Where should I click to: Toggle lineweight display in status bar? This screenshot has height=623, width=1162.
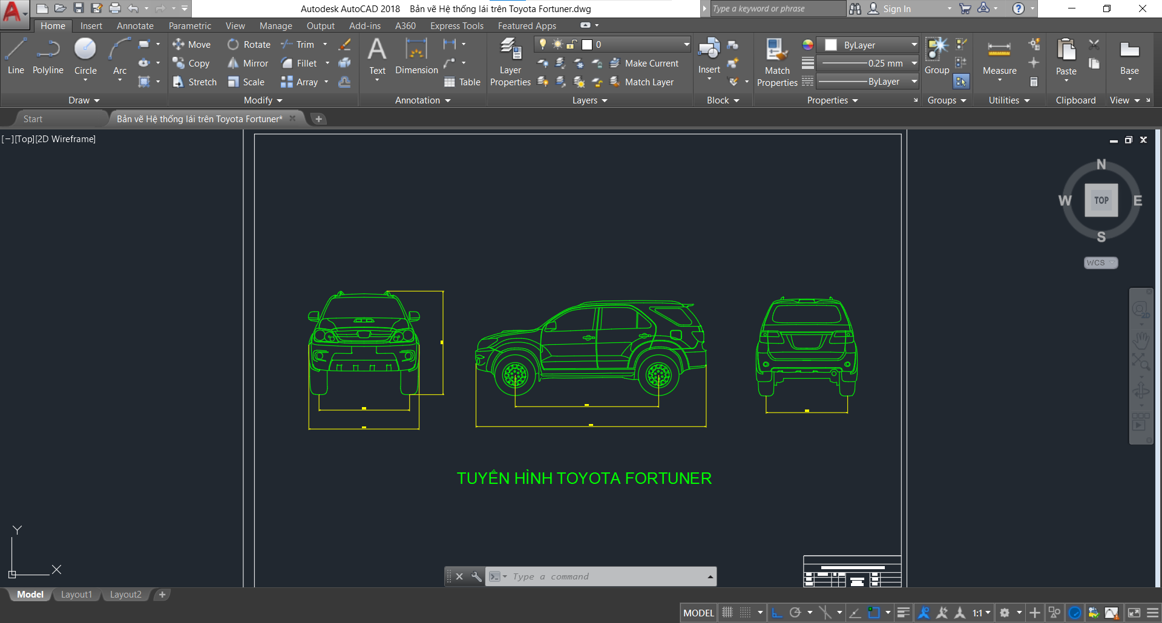[x=903, y=613]
